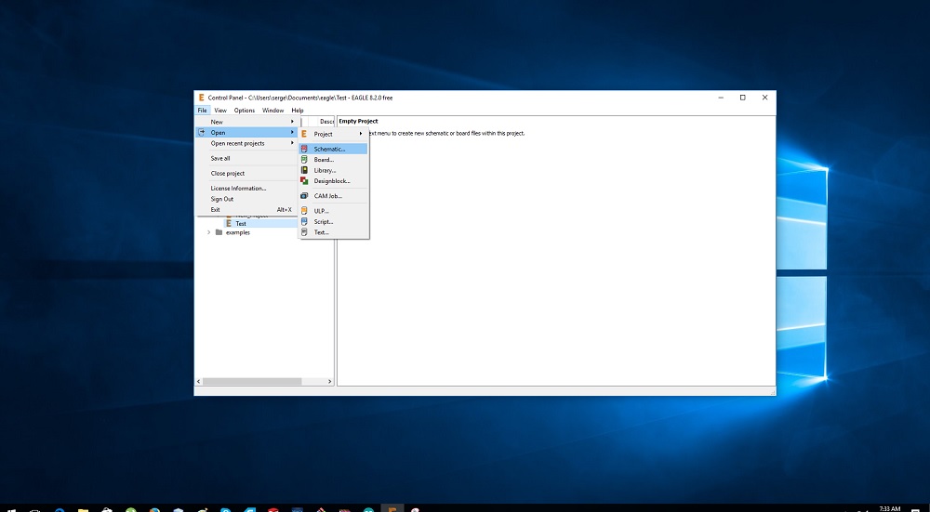Close the File menu via its menu bar label
This screenshot has height=512, width=930.
(x=202, y=111)
